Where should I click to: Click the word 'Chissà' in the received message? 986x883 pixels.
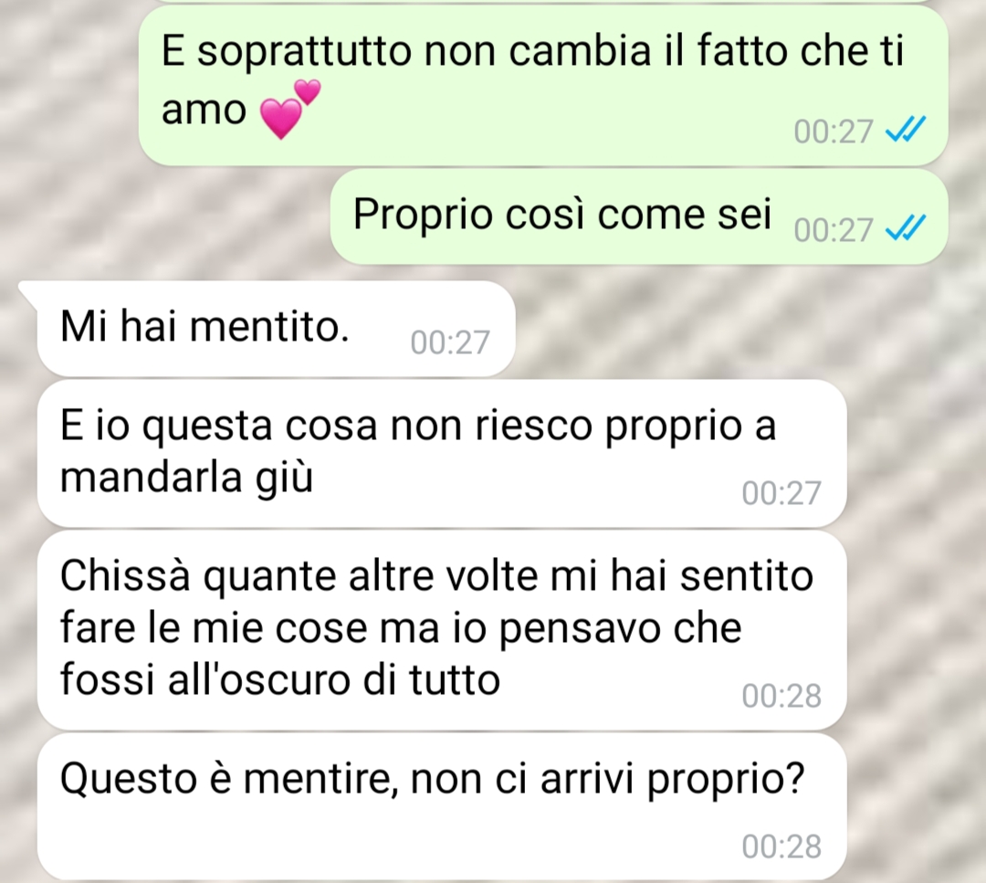pos(124,575)
